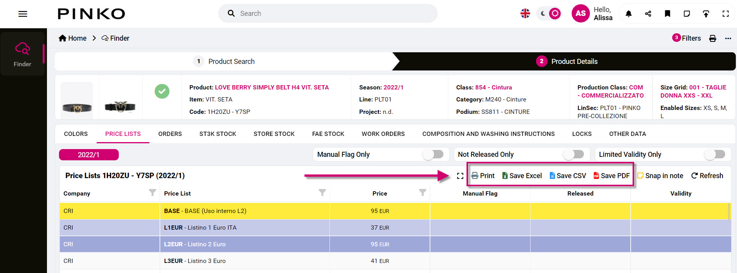Print the price list
The height and width of the screenshot is (273, 737).
483,176
